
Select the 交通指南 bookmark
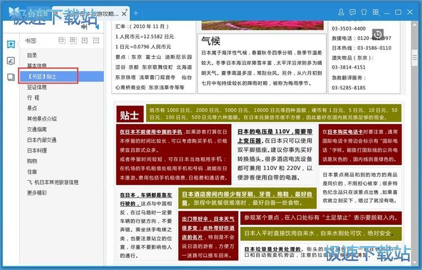pyautogui.click(x=37, y=129)
